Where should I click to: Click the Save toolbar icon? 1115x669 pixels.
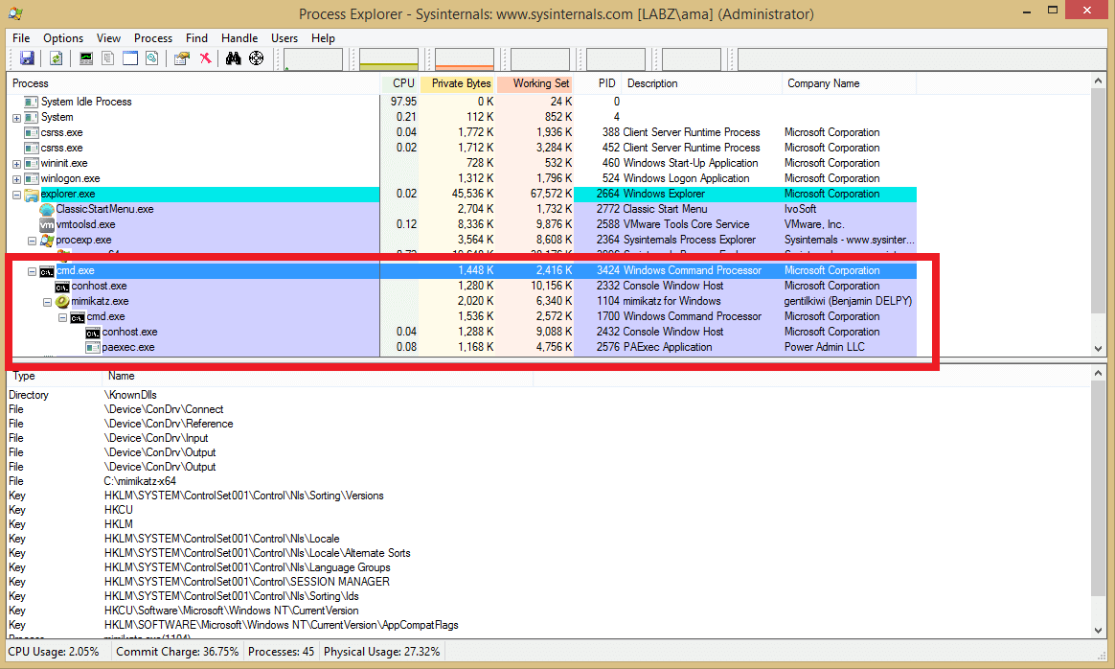pyautogui.click(x=28, y=58)
